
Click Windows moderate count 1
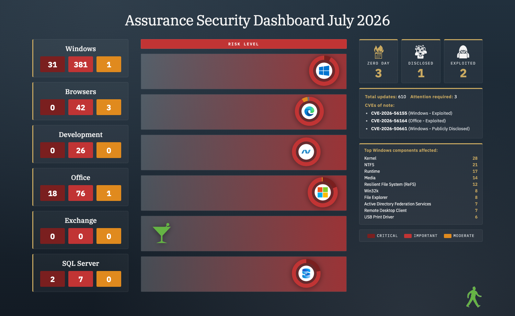click(109, 64)
